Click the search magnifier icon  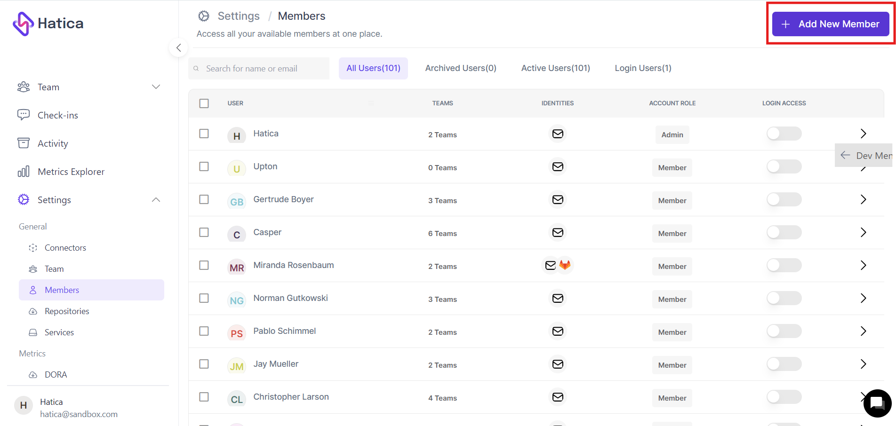[x=196, y=69]
